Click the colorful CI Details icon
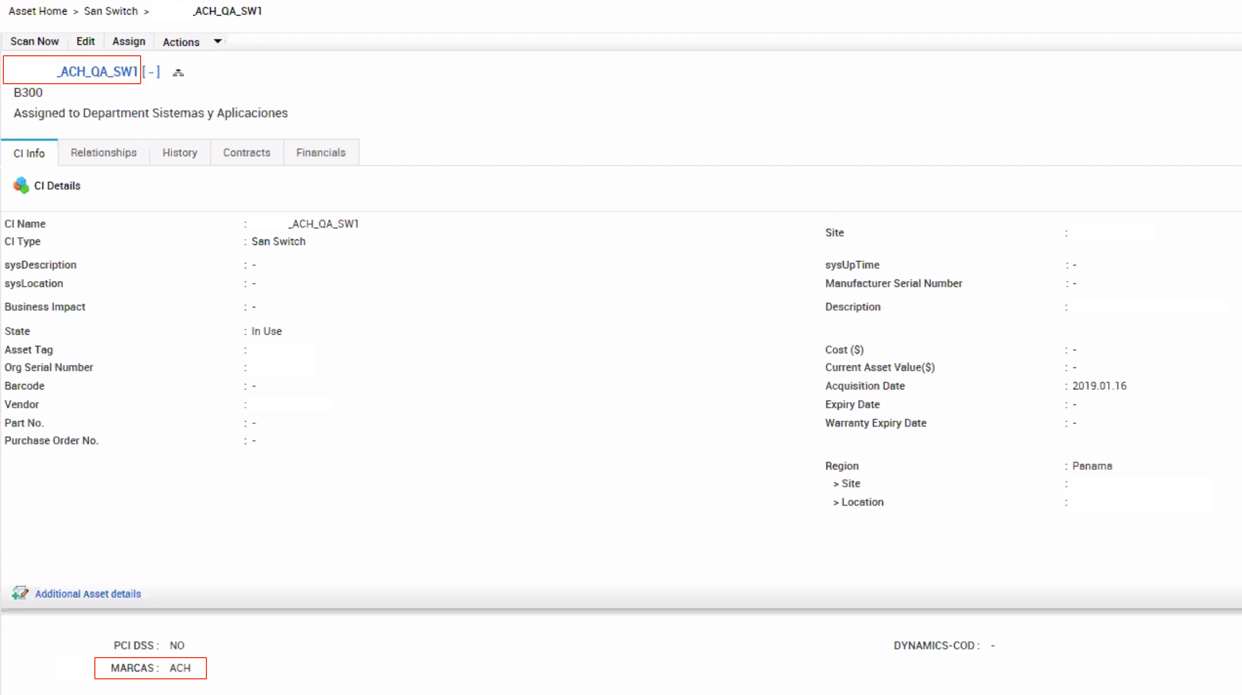This screenshot has width=1242, height=695. coord(21,185)
